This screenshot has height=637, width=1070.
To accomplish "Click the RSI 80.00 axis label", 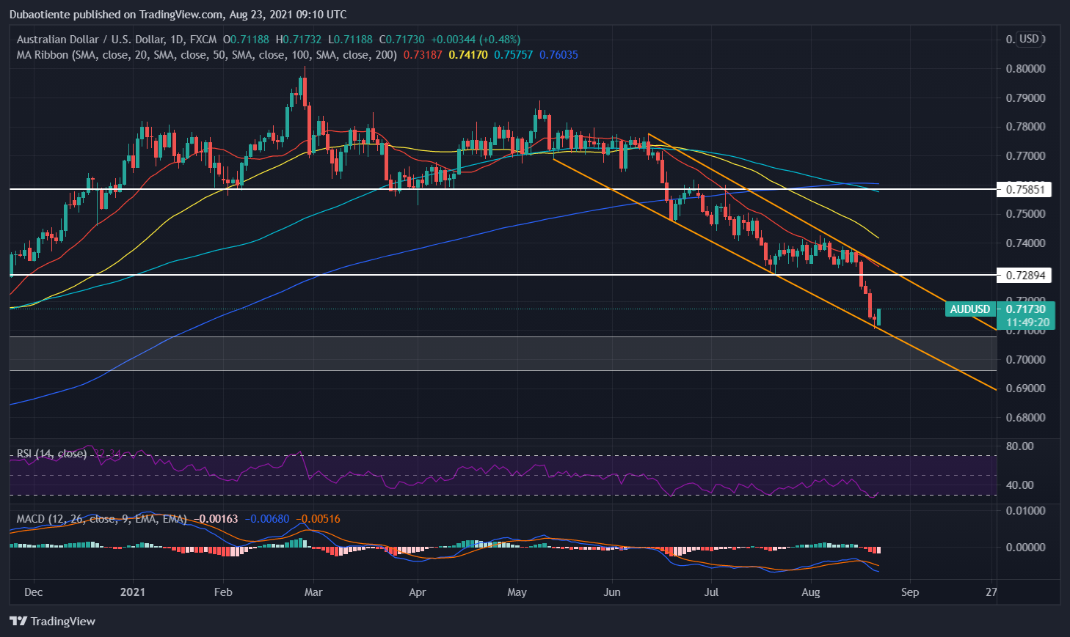I will click(x=1021, y=446).
